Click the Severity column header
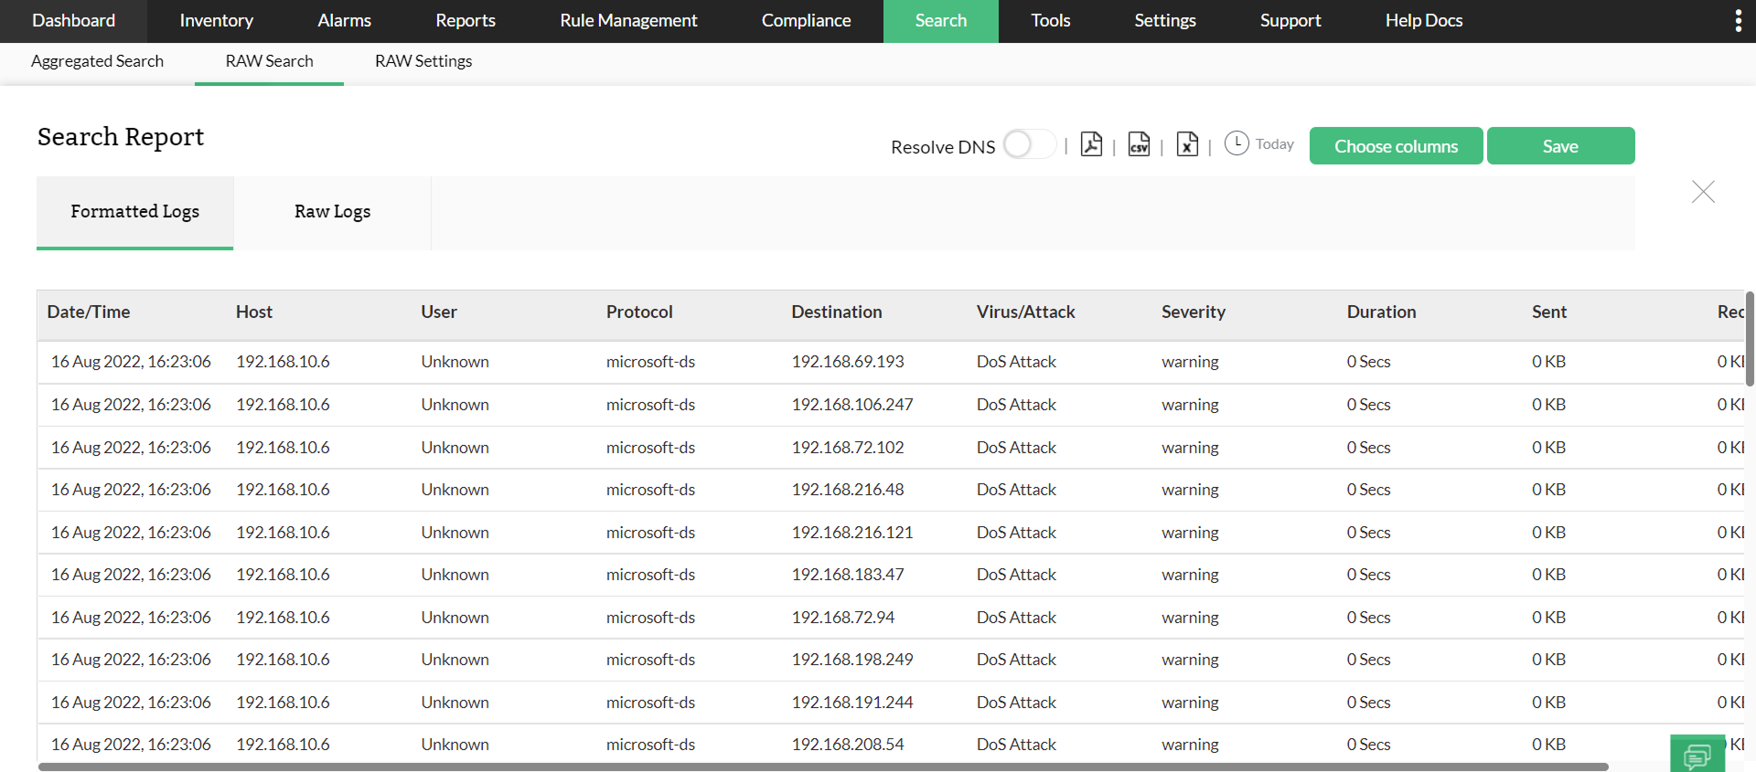This screenshot has height=772, width=1756. click(1194, 312)
